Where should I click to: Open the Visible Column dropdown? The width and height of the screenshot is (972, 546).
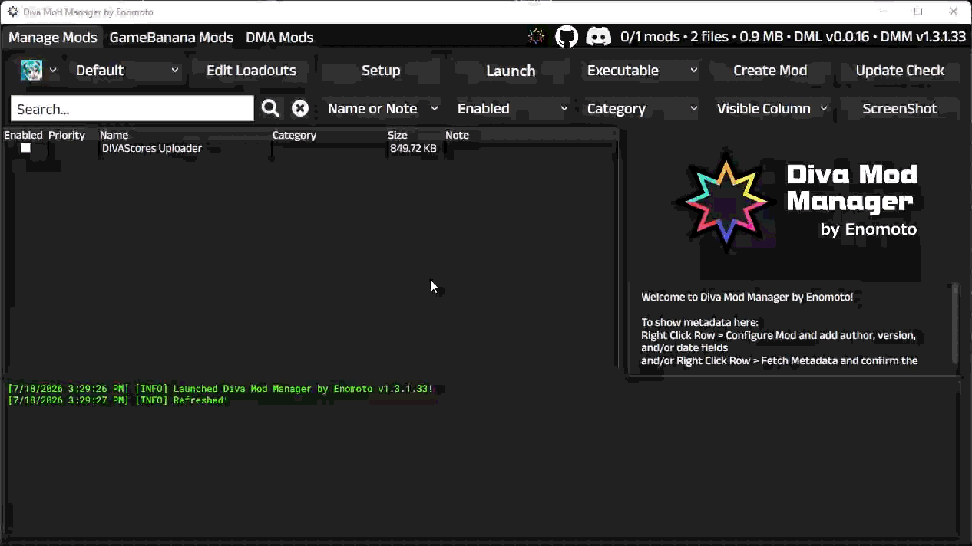[x=772, y=109]
